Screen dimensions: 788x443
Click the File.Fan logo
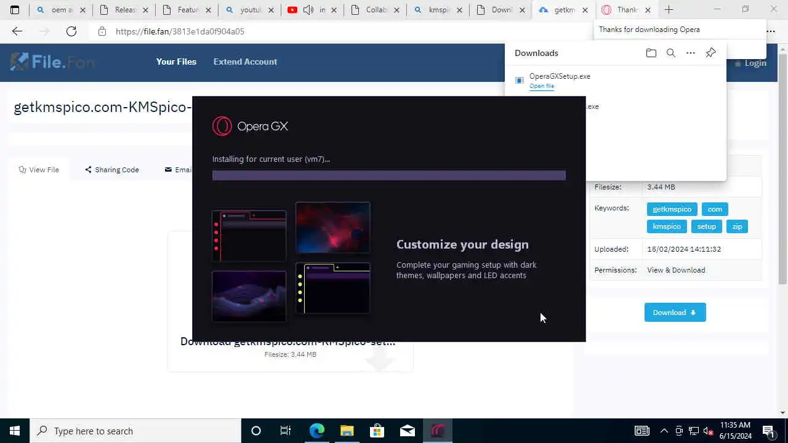coord(52,62)
